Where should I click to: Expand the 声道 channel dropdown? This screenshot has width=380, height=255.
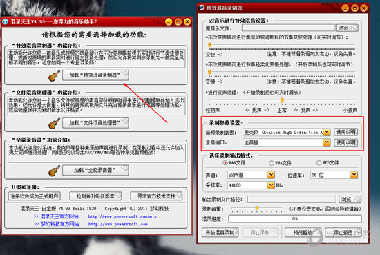point(271,175)
